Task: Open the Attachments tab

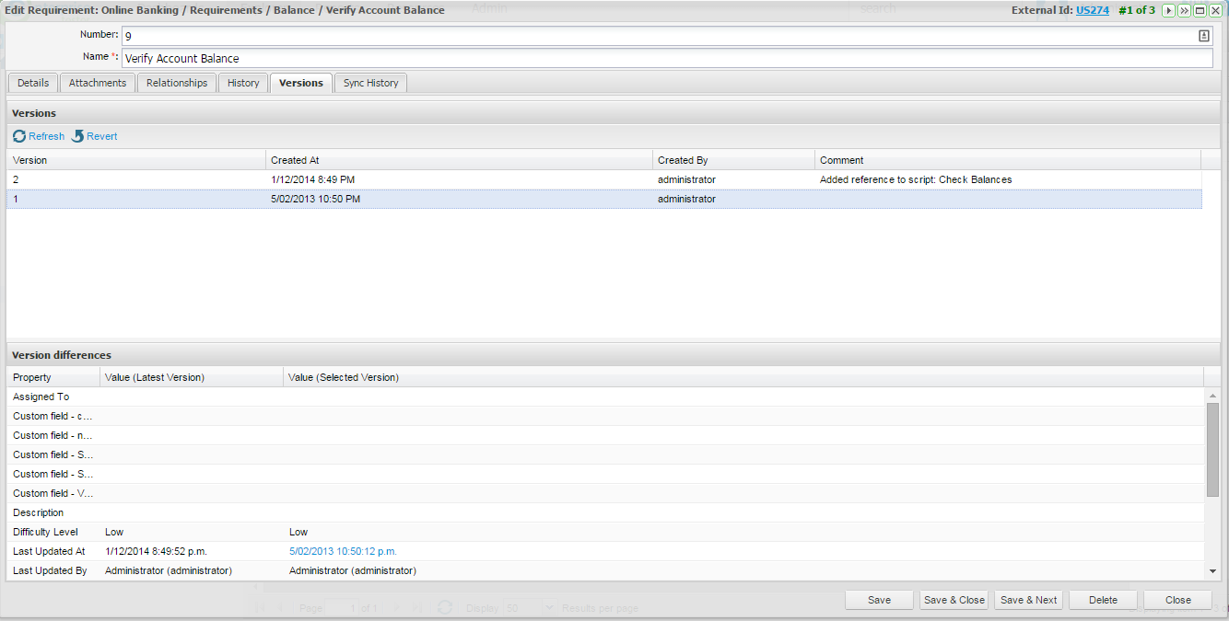Action: click(x=98, y=83)
